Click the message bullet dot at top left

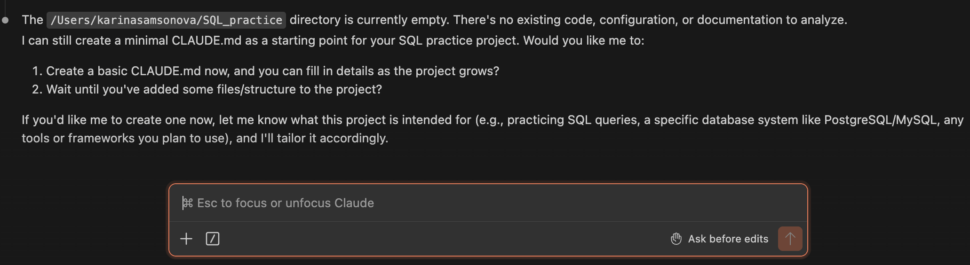pyautogui.click(x=6, y=20)
